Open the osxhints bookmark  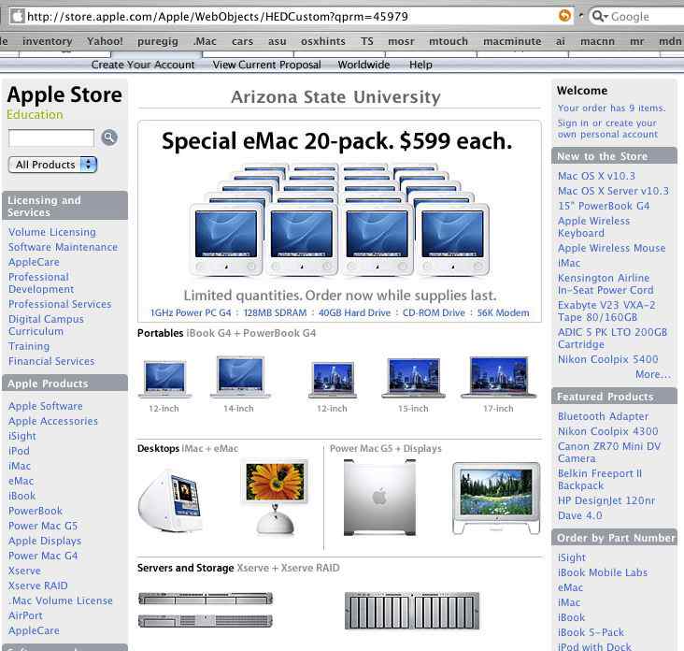322,41
